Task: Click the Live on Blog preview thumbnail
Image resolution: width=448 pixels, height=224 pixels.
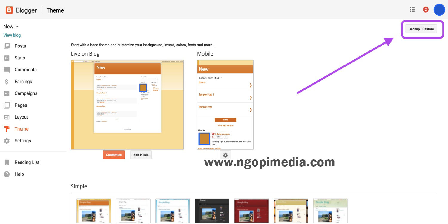Action: coord(127,105)
